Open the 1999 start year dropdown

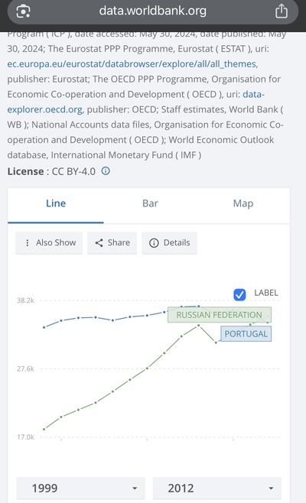(x=80, y=488)
